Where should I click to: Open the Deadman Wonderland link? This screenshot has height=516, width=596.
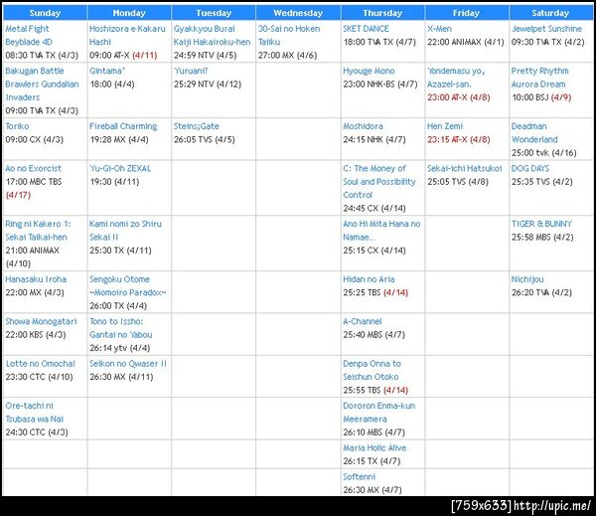pos(534,132)
